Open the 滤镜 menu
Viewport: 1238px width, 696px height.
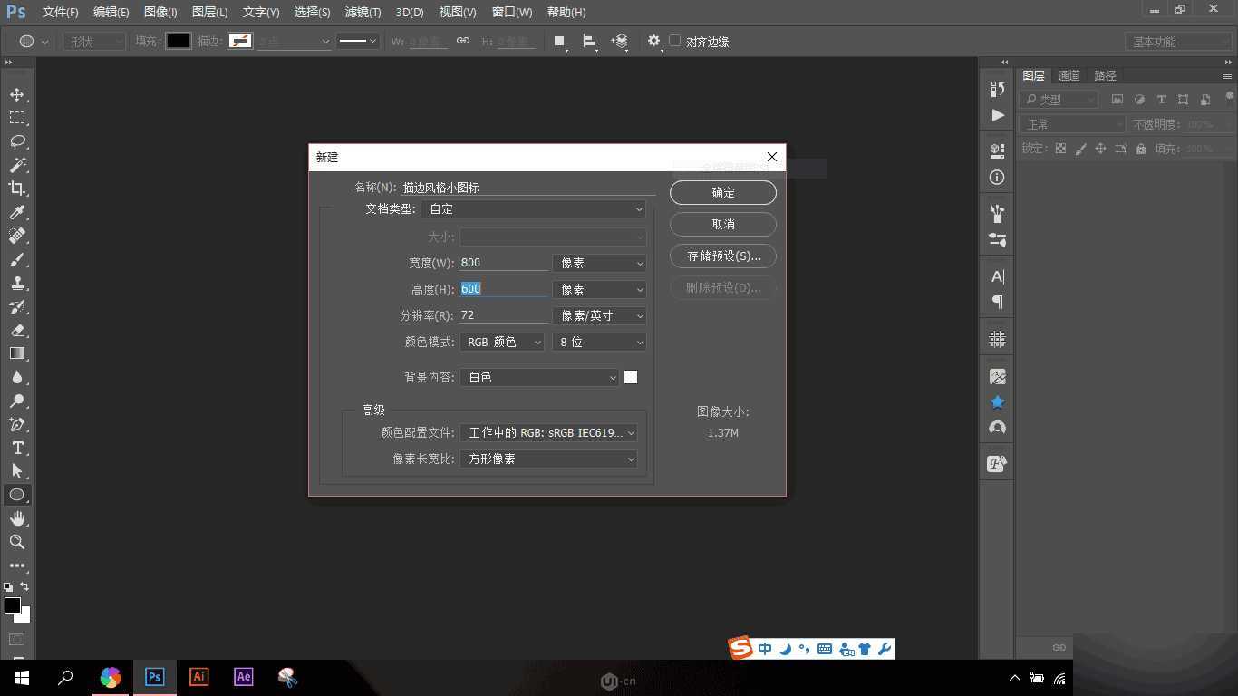pos(363,12)
